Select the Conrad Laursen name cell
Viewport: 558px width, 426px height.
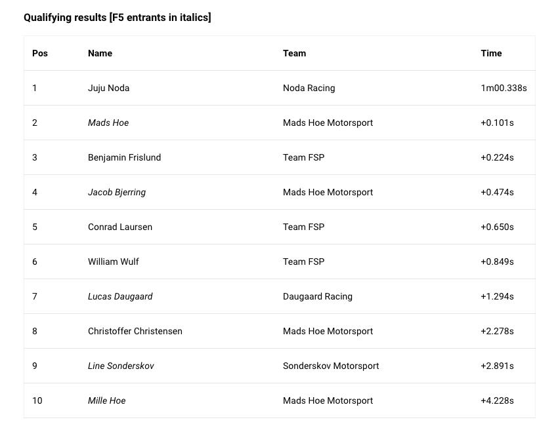click(120, 227)
